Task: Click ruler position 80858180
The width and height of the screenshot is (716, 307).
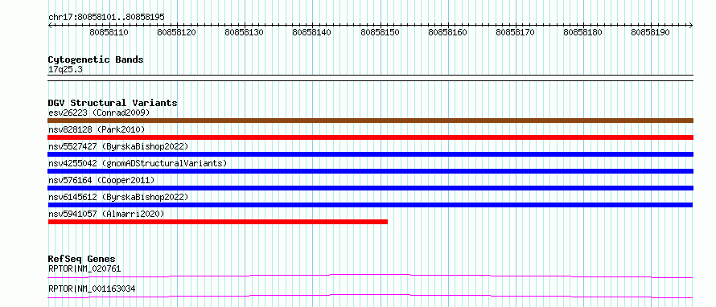Action: (583, 32)
